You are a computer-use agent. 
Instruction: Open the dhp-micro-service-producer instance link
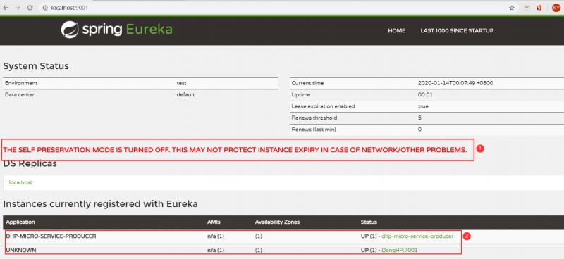[417, 236]
